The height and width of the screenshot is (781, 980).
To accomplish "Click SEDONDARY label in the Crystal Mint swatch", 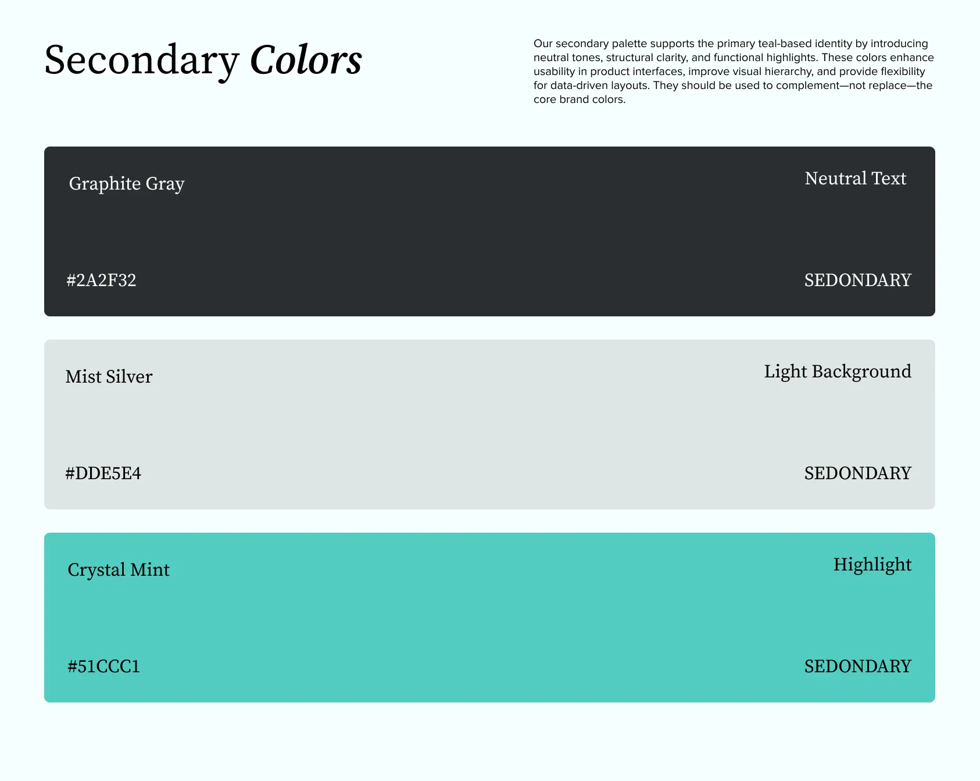I will (857, 666).
